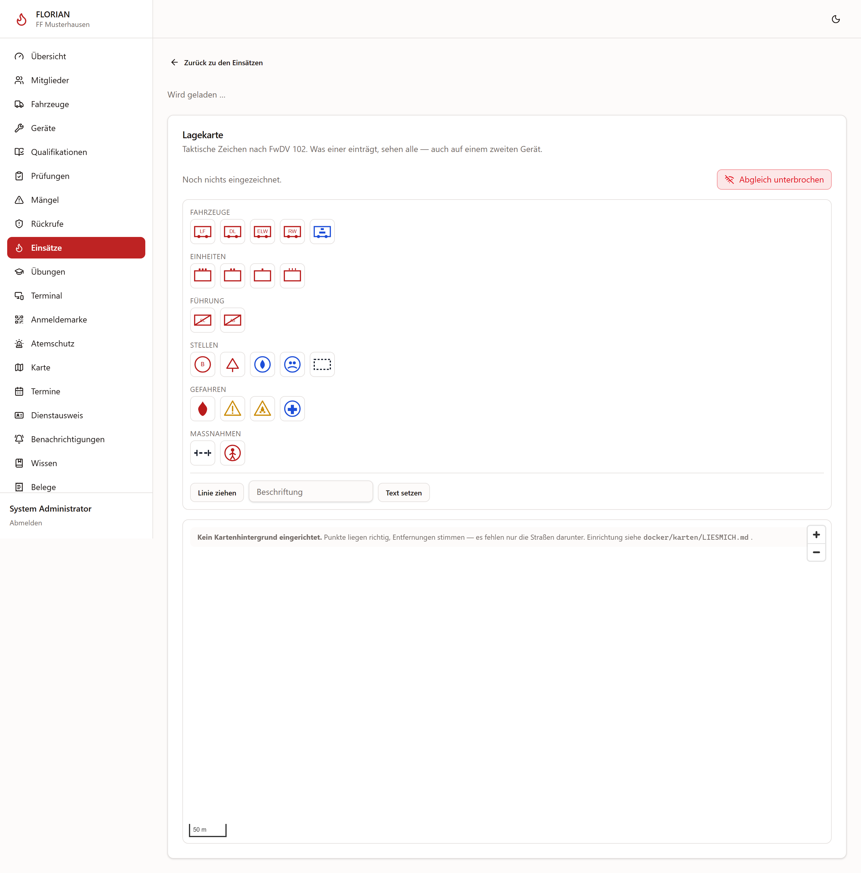Select the three-stroke unit symbol under Einheiten
The image size is (861, 873).
tap(292, 276)
